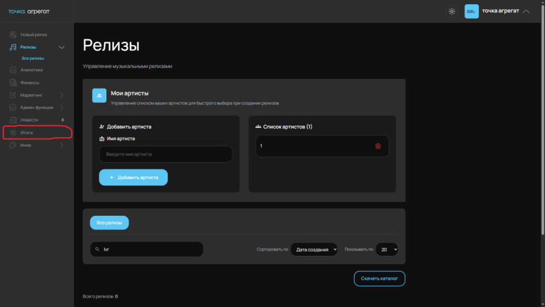
Task: Expand the Админ-функции submenu
Action: click(62, 108)
